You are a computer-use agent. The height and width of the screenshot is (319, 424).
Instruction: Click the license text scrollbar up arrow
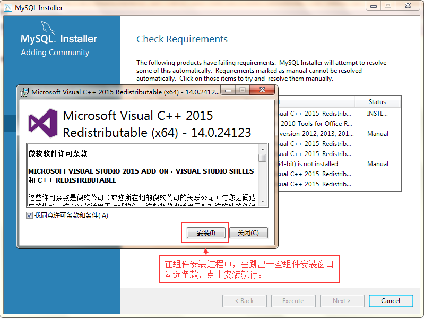pos(263,149)
